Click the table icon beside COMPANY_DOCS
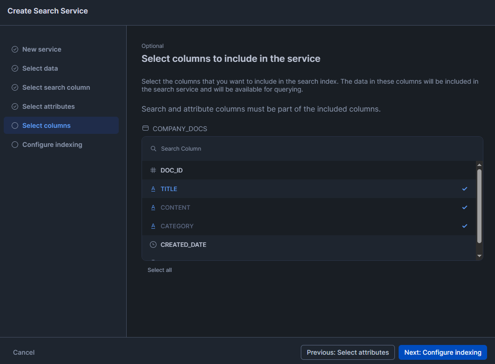 pos(145,129)
